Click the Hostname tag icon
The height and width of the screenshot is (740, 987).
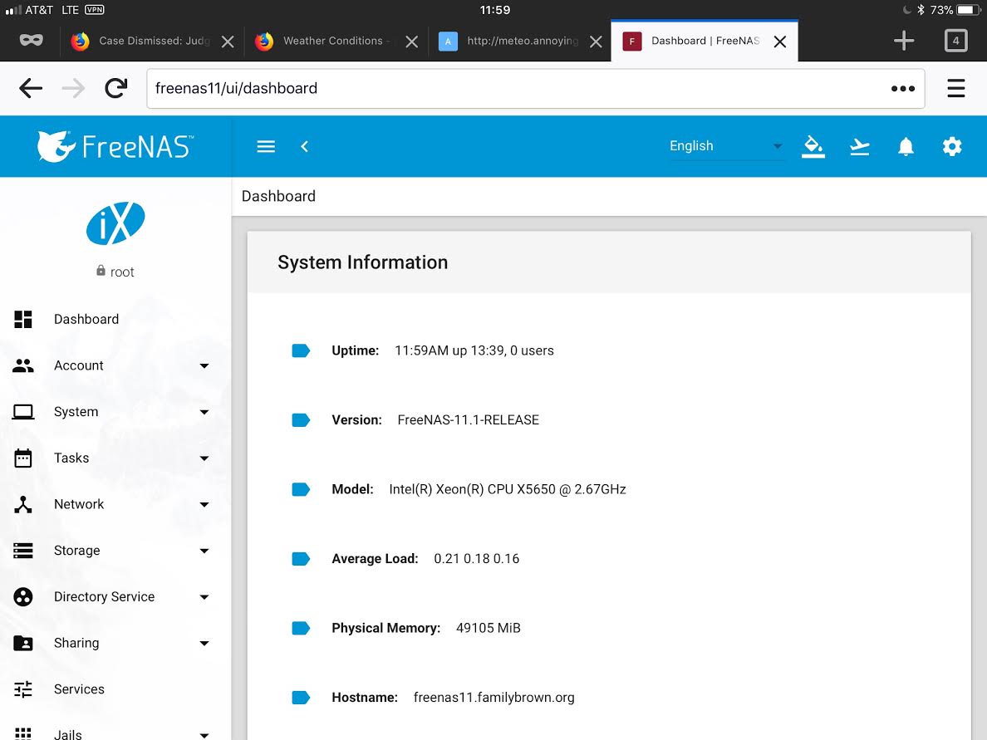point(301,697)
